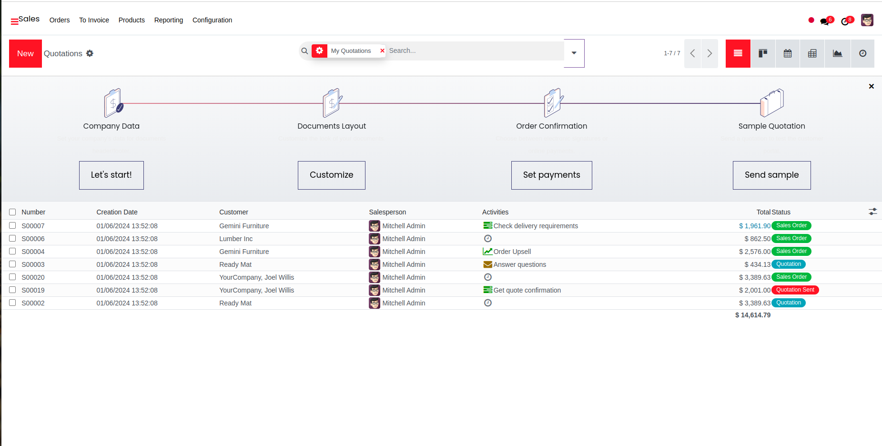The width and height of the screenshot is (882, 446).
Task: Switch to list view
Action: [738, 53]
